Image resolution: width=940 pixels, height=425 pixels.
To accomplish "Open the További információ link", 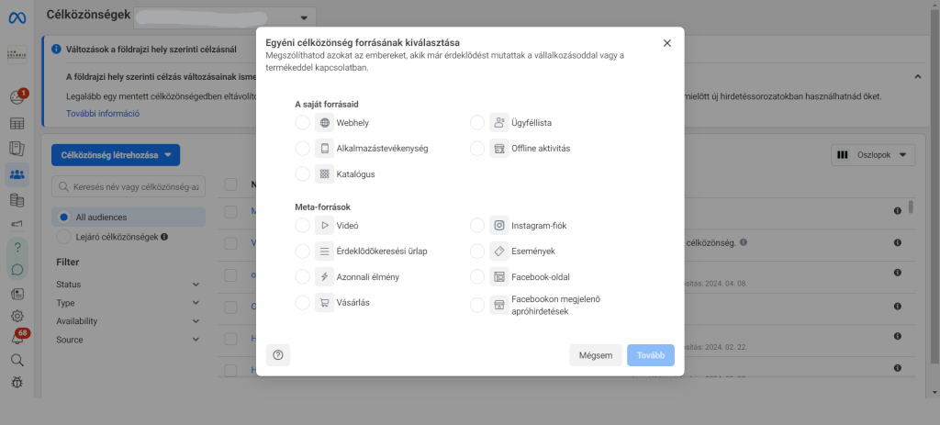I will click(103, 113).
